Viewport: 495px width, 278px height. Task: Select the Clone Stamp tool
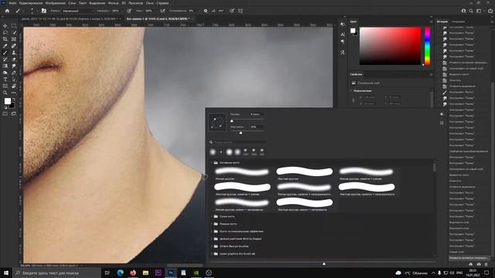pos(14,53)
